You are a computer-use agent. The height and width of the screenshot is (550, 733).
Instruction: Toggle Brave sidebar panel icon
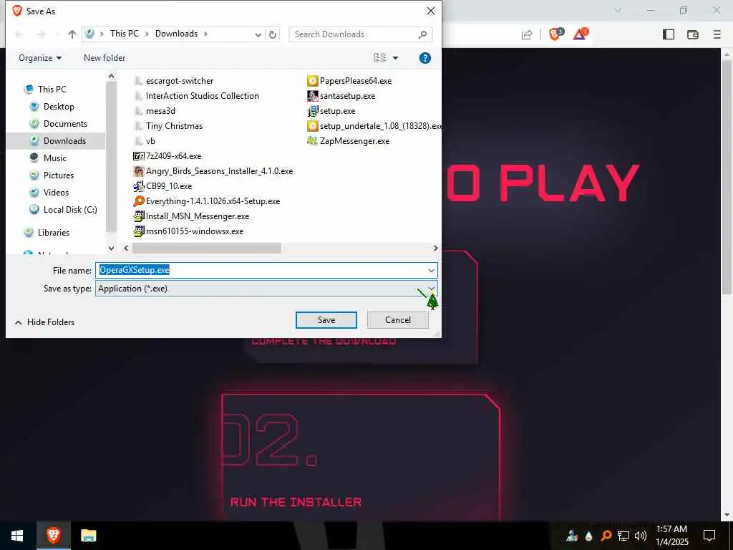pyautogui.click(x=669, y=34)
